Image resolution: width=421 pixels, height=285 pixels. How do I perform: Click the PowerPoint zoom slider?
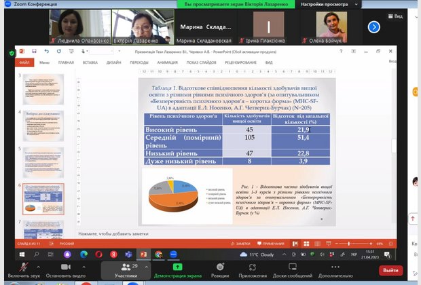tap(359, 243)
